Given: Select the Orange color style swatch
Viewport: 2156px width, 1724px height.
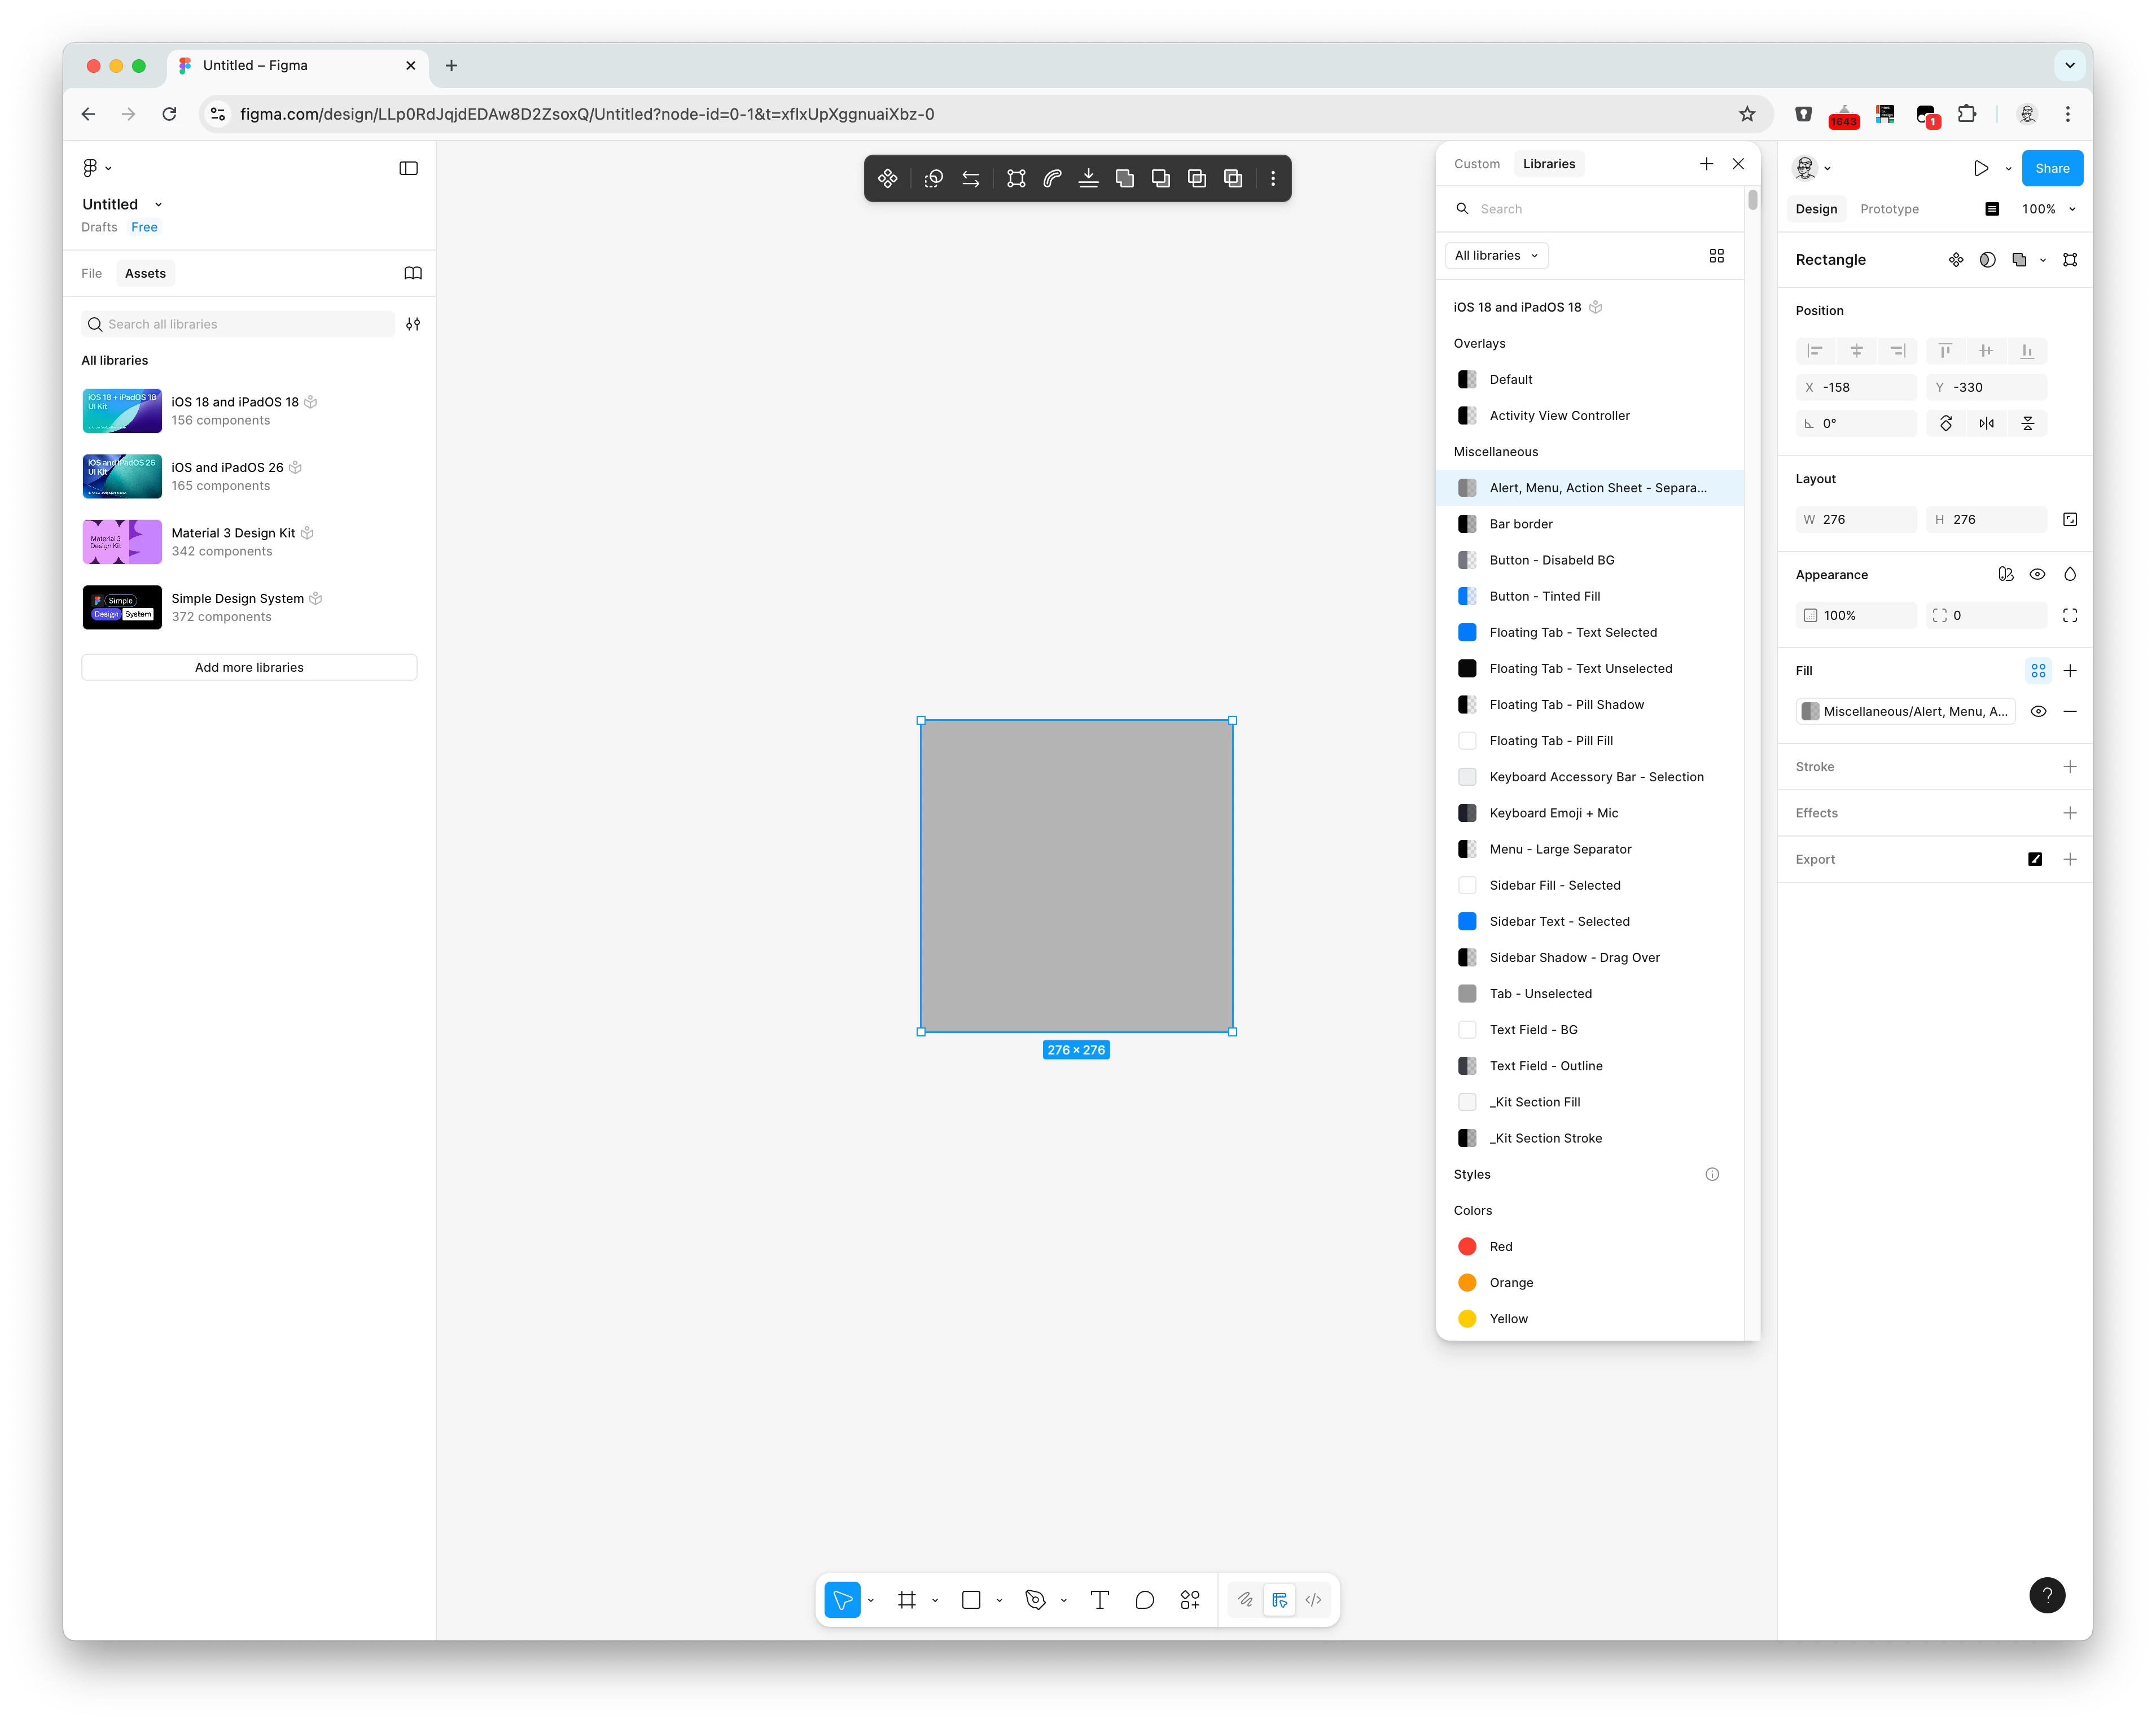Looking at the screenshot, I should point(1467,1282).
